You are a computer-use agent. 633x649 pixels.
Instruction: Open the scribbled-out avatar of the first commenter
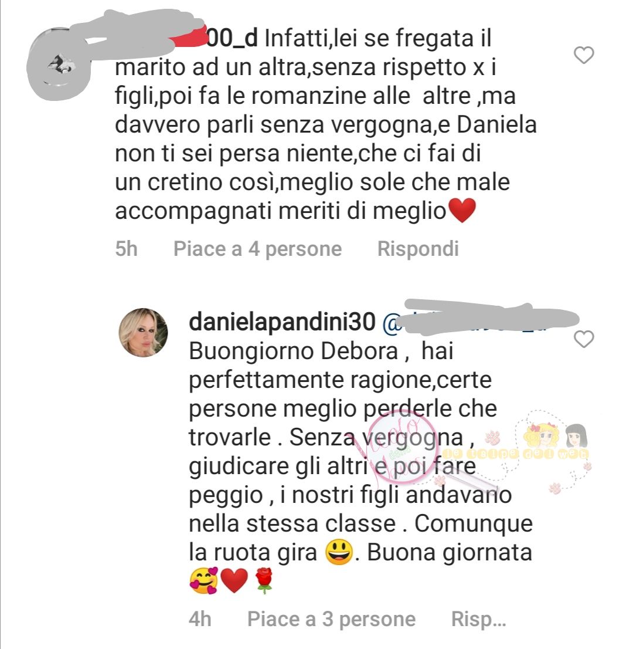(58, 64)
